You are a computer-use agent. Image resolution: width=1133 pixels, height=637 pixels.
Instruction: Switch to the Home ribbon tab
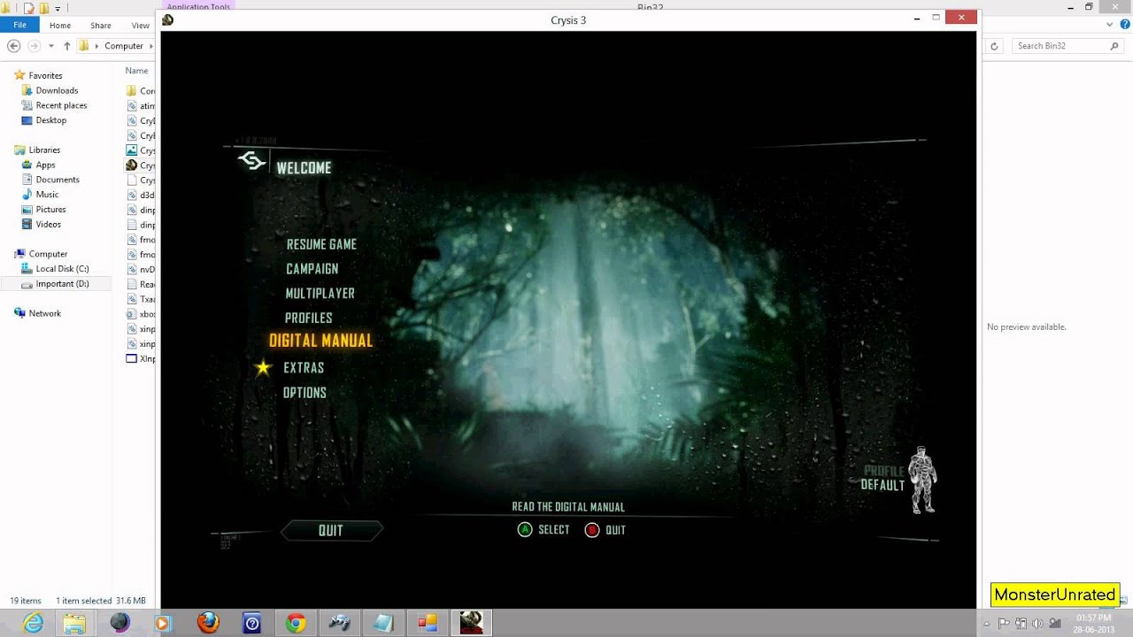coord(60,26)
